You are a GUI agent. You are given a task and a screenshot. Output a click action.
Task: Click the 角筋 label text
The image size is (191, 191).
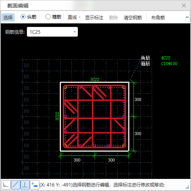click(x=145, y=58)
